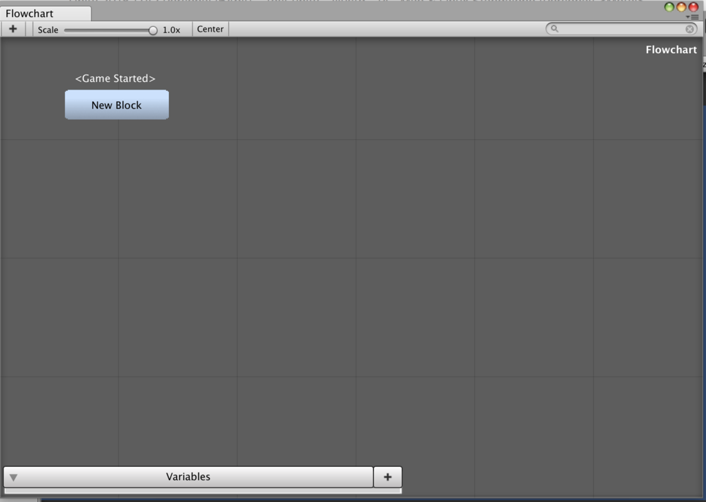Clear the search field with the X icon

tap(689, 29)
